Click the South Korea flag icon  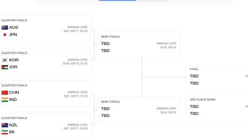[5, 60]
